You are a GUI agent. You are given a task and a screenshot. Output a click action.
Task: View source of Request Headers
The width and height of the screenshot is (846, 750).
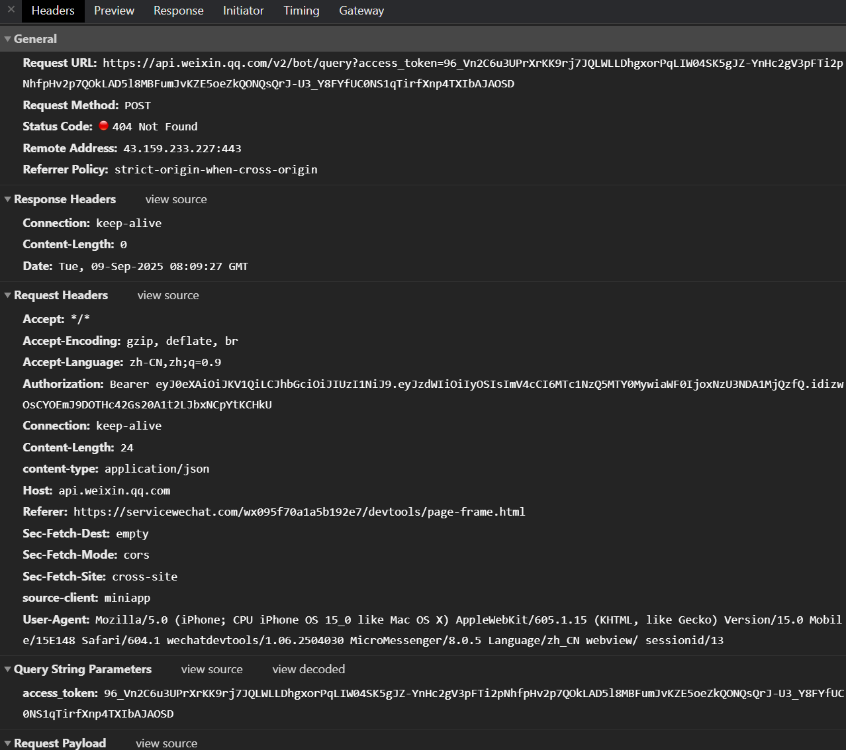(168, 295)
